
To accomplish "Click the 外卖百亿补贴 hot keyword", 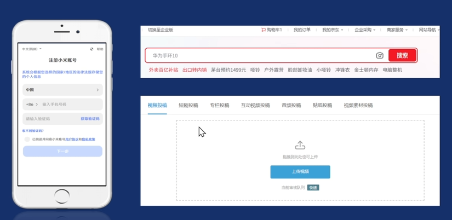I will click(x=163, y=70).
